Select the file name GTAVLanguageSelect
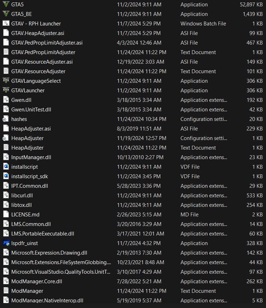The image size is (266, 308). point(36,81)
